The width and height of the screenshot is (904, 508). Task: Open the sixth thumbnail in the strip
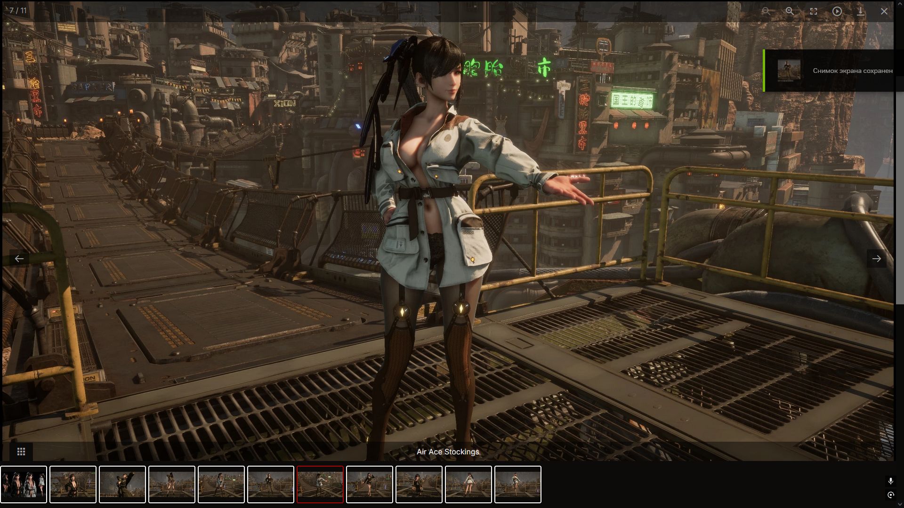click(271, 484)
